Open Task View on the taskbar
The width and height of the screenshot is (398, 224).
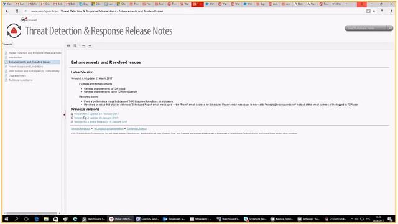click(26, 218)
